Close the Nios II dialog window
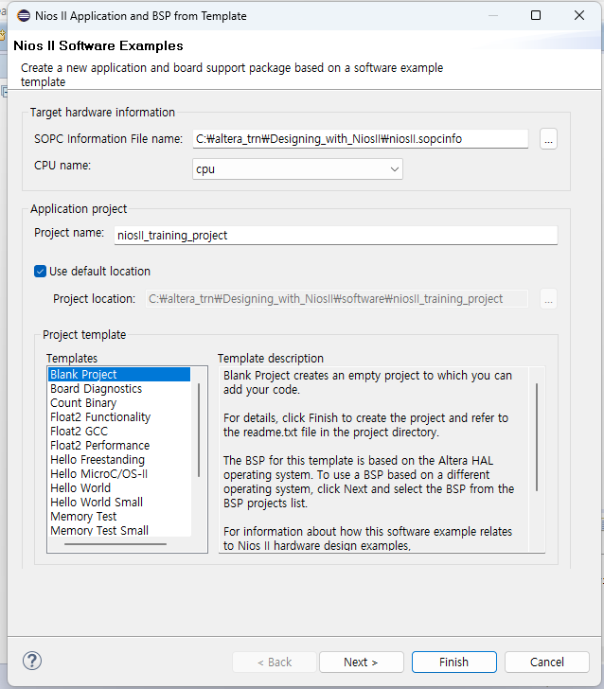604x689 pixels. tap(579, 15)
